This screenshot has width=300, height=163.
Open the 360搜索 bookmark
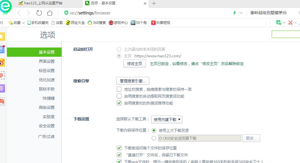coord(97,23)
